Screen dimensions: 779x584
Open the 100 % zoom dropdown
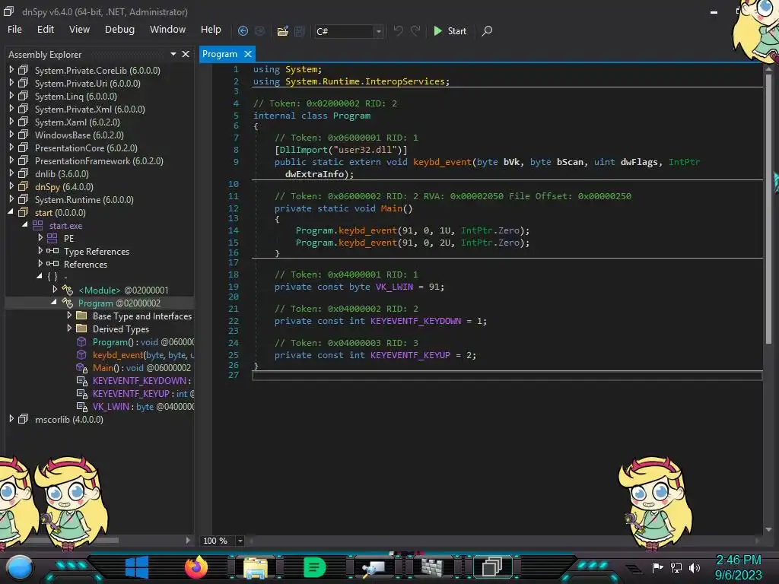point(240,541)
